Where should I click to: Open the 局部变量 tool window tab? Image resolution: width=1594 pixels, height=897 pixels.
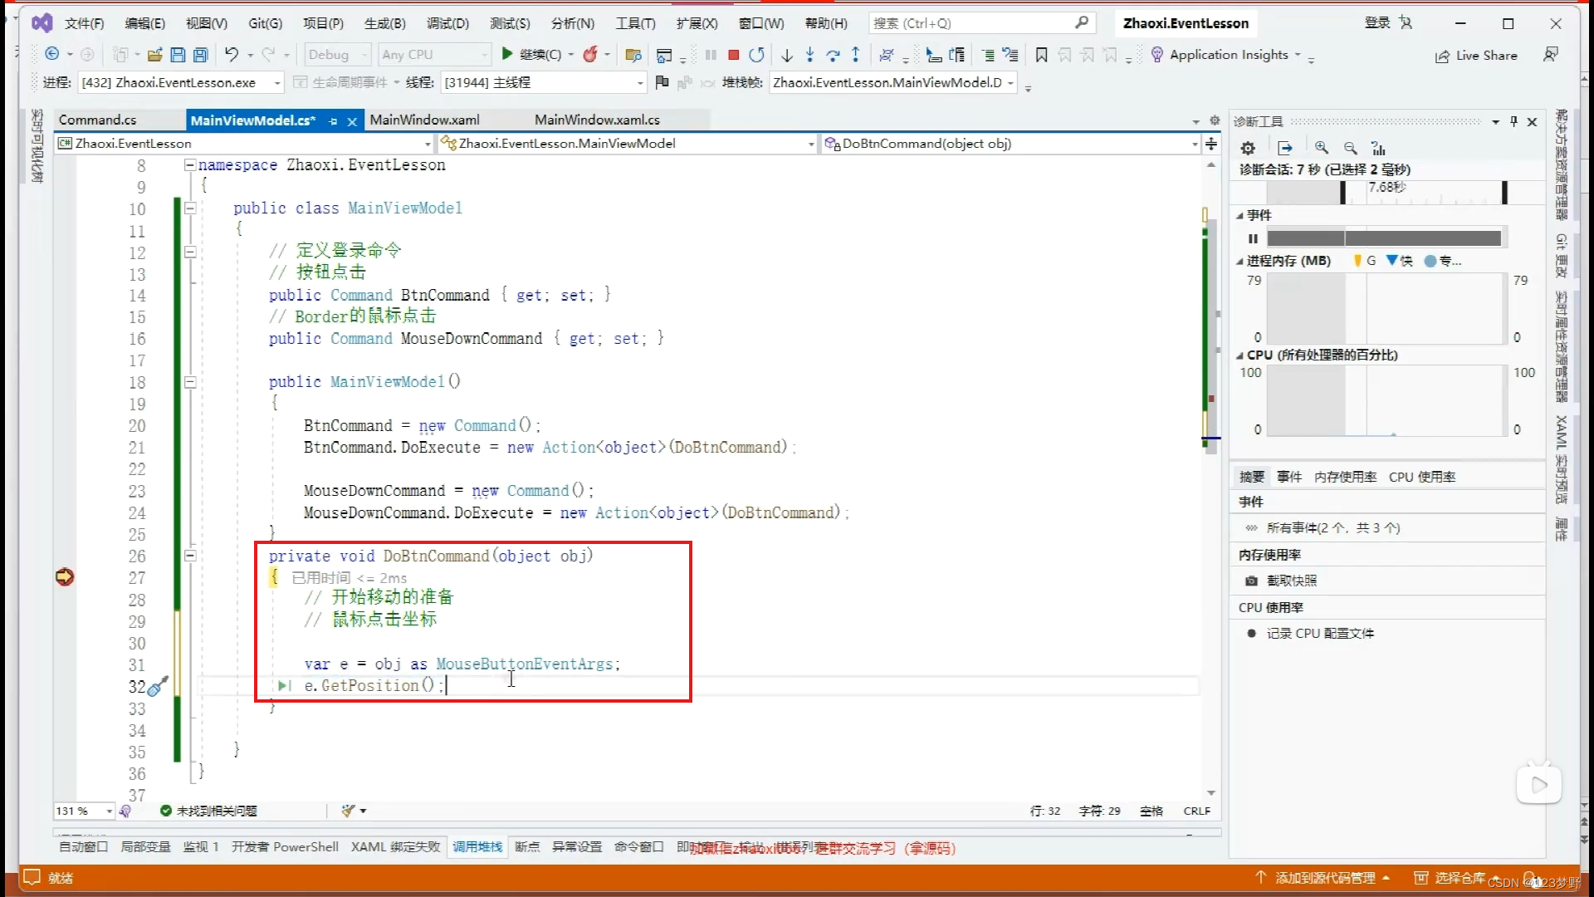[x=145, y=847]
